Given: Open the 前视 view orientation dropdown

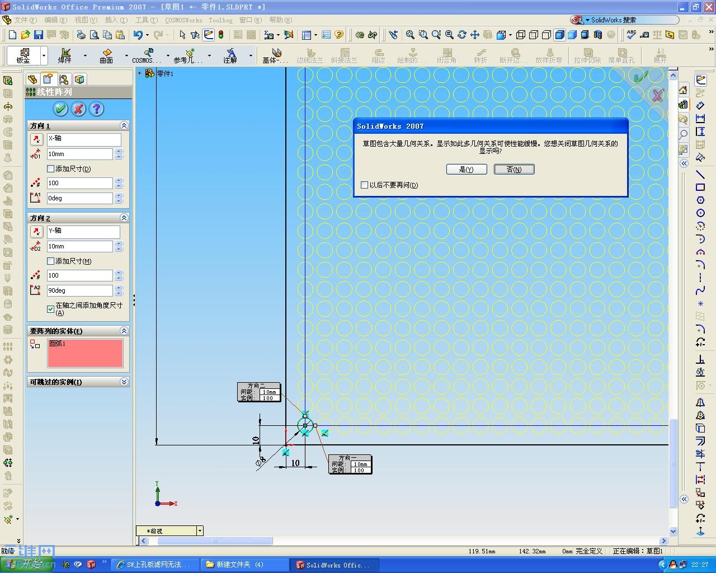Looking at the screenshot, I should coord(200,530).
